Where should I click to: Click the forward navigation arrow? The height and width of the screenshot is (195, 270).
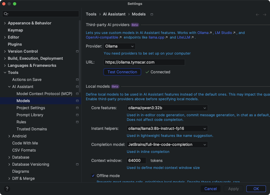pyautogui.click(x=265, y=15)
